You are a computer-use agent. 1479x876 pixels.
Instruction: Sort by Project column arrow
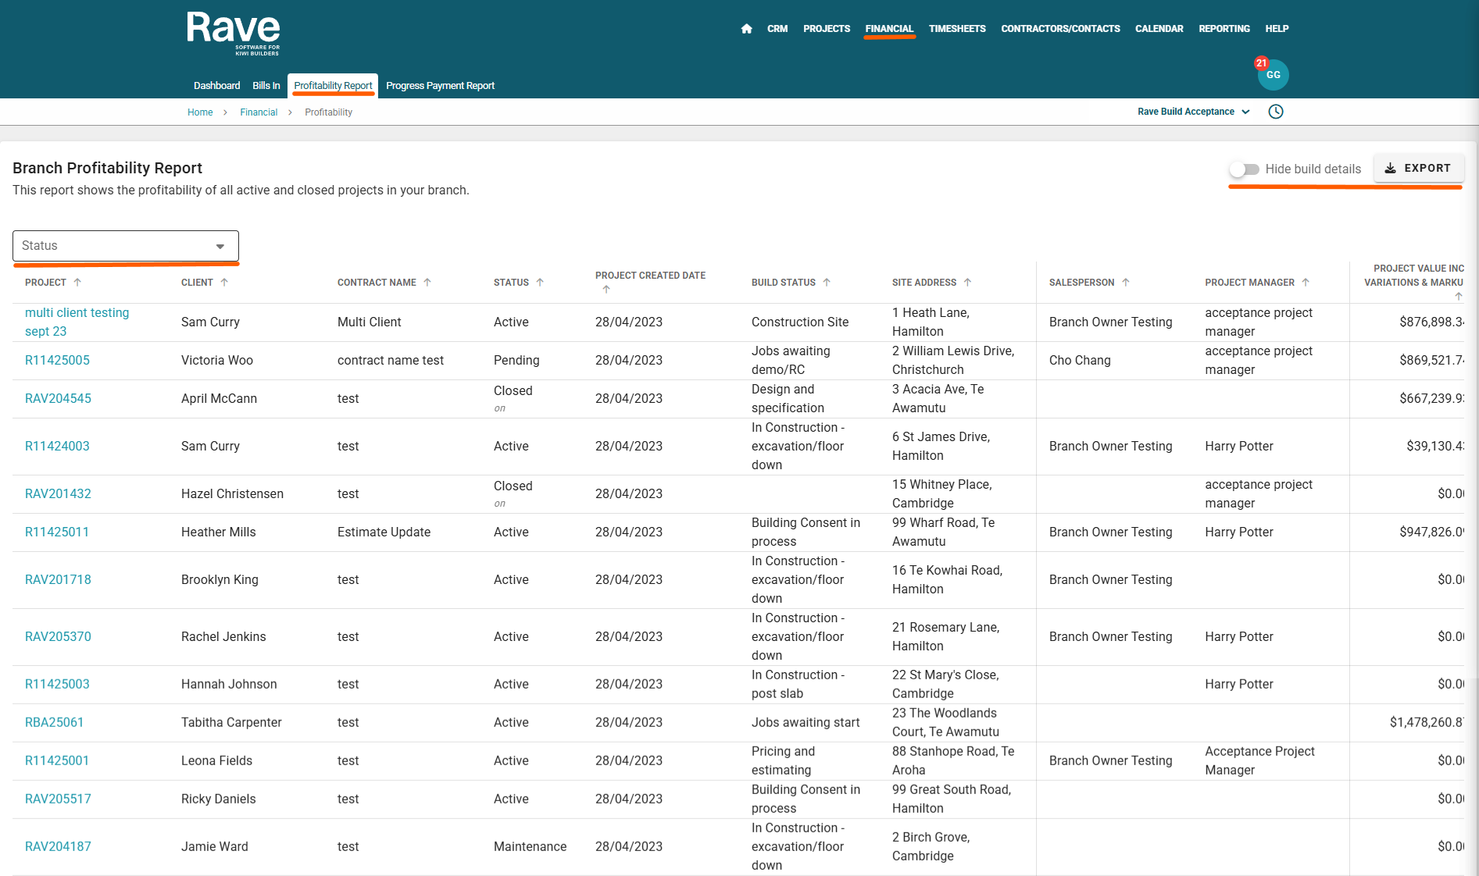tap(77, 283)
